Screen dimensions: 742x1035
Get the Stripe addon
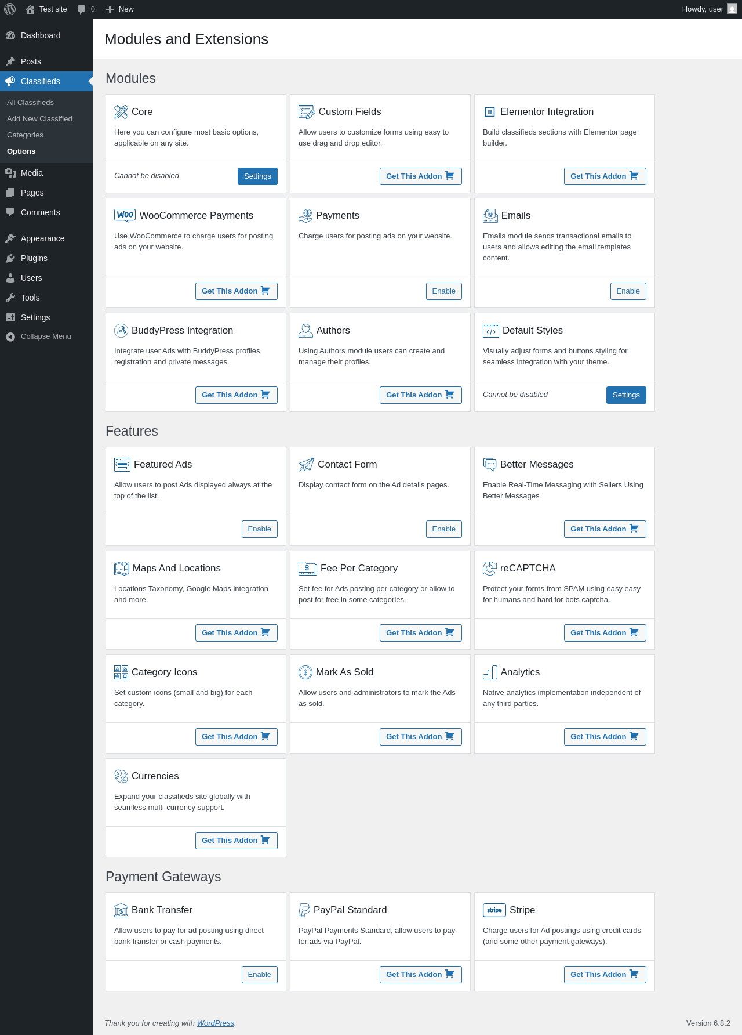tap(605, 975)
